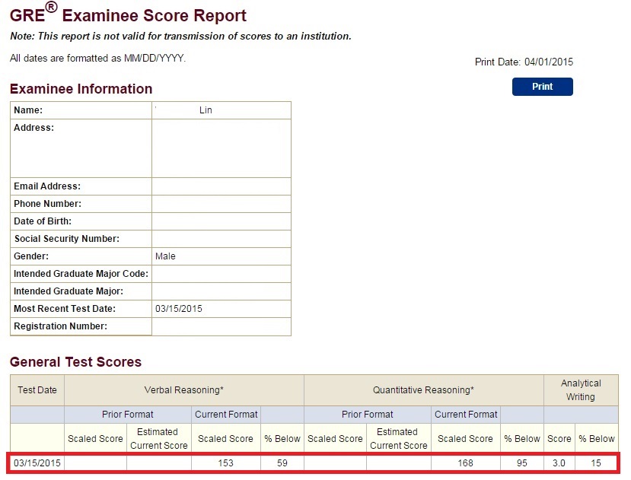
Task: Click the name value 'Lin'
Action: coord(206,110)
